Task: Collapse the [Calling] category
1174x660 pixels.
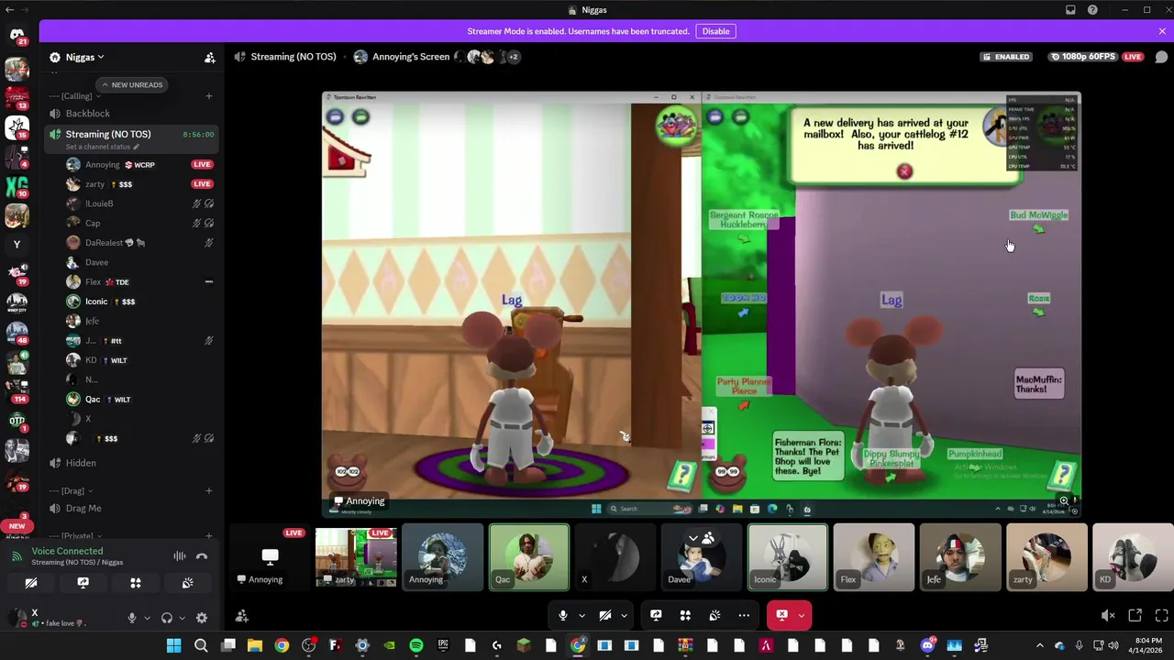Action: (76, 96)
